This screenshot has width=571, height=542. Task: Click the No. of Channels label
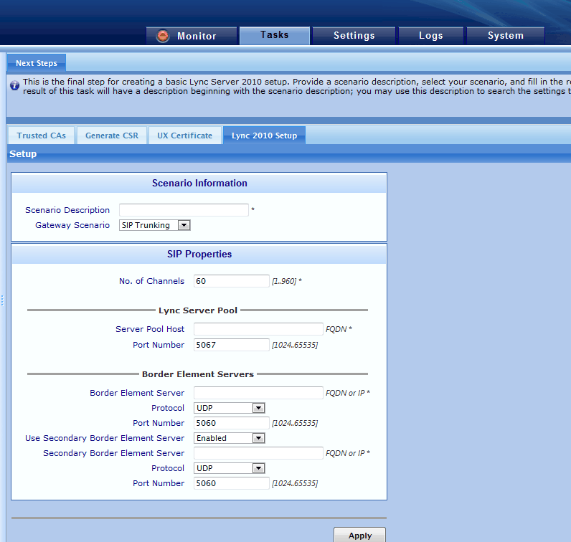(151, 281)
